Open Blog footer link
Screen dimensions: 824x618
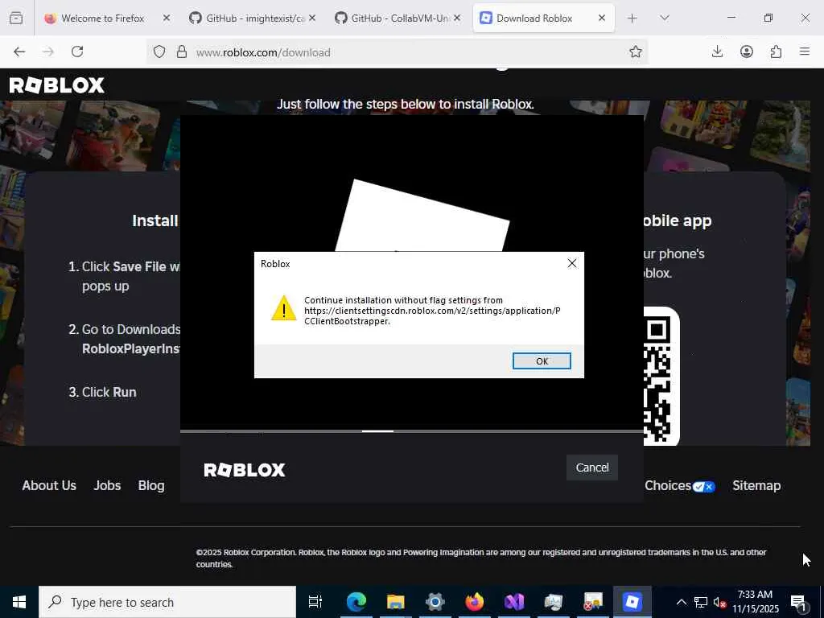pyautogui.click(x=151, y=485)
